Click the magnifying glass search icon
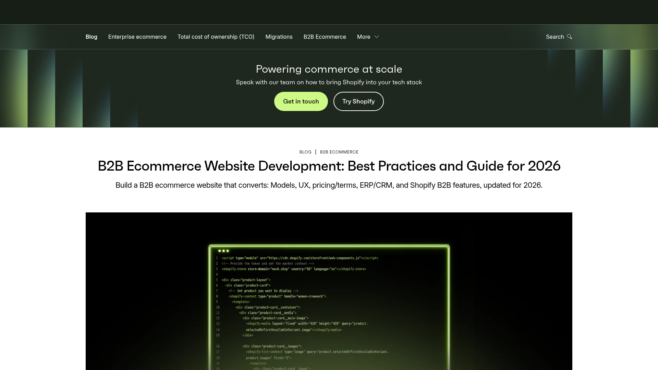Viewport: 658px width, 370px height. [570, 37]
